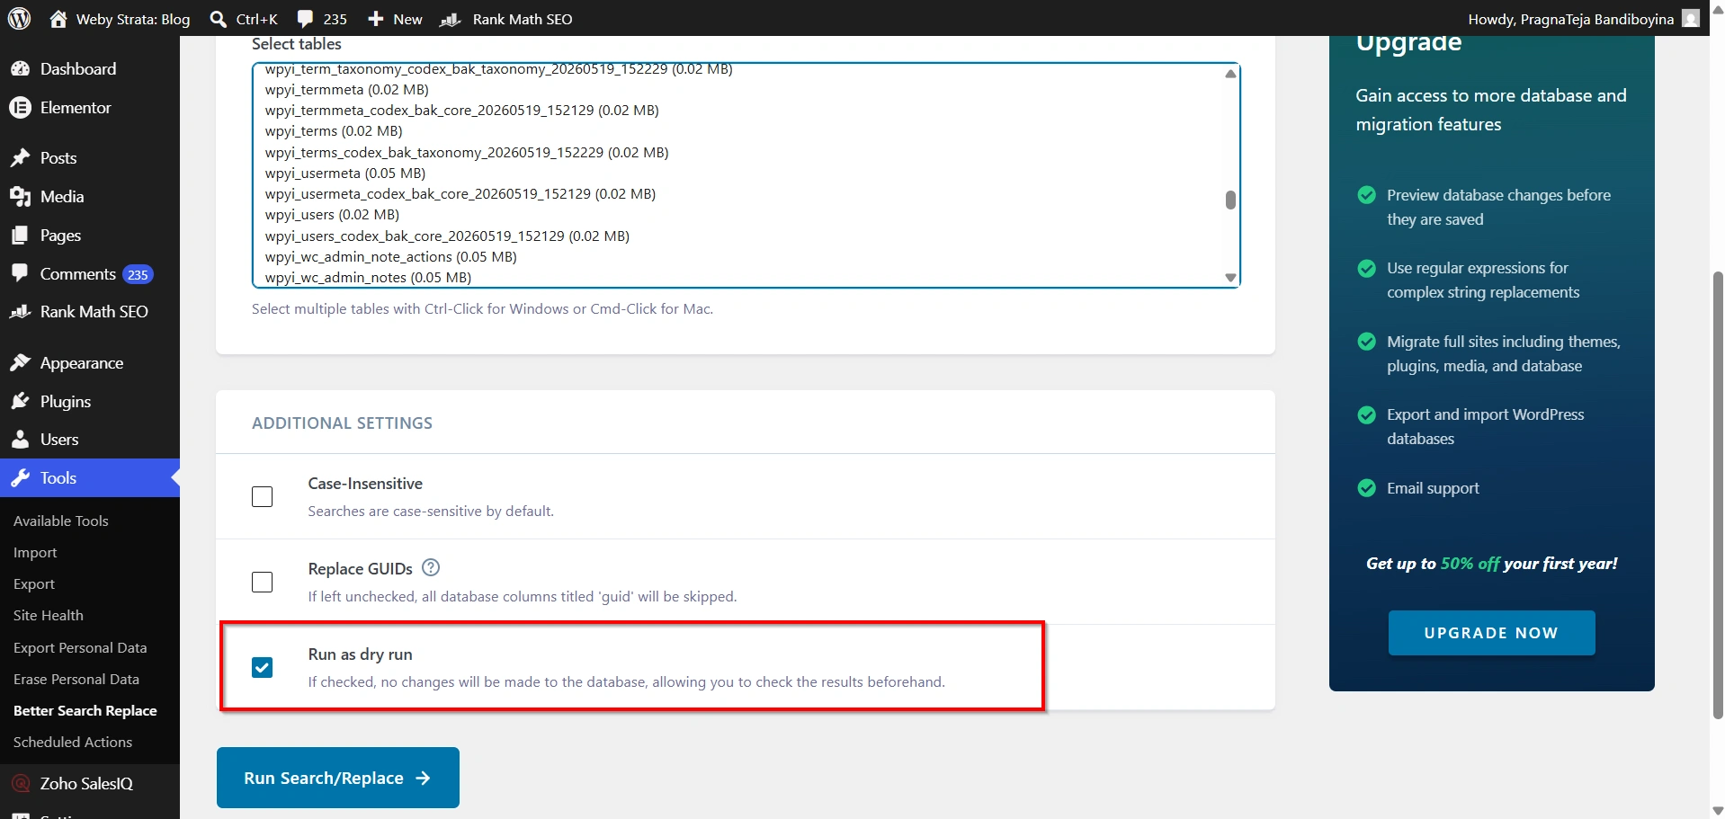Image resolution: width=1725 pixels, height=819 pixels.
Task: Click the table list scroll down arrow
Action: [x=1230, y=278]
